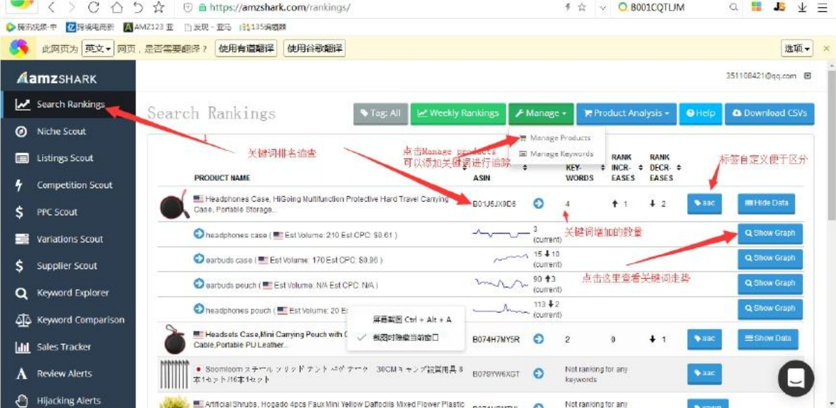836x408 pixels.
Task: Show Graph for headphones case keyword
Action: 770,233
